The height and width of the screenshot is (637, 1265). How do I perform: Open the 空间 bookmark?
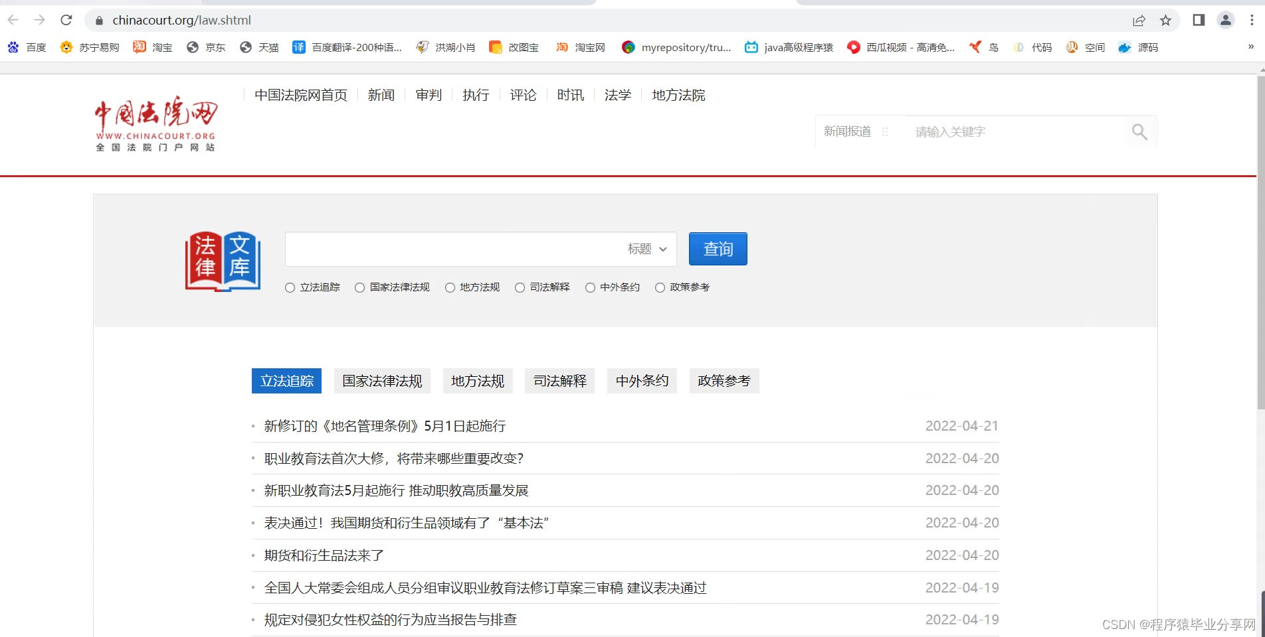click(x=1085, y=47)
